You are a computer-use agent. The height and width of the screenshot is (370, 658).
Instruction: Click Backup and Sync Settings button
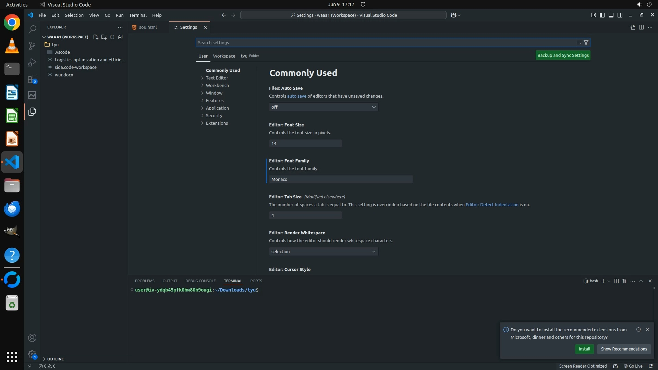(x=563, y=56)
